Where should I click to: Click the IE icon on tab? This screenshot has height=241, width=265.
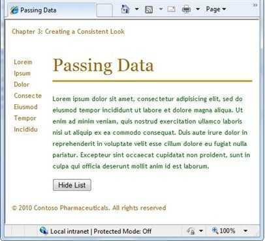pos(14,10)
